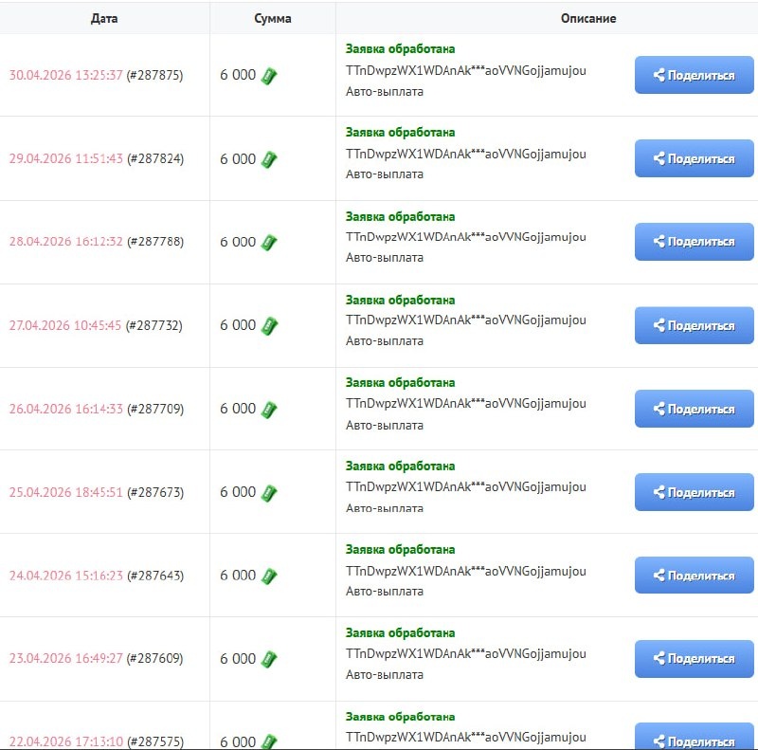The image size is (758, 750).
Task: Click 'Авто-выплата' label in row #287732
Action: tap(385, 341)
